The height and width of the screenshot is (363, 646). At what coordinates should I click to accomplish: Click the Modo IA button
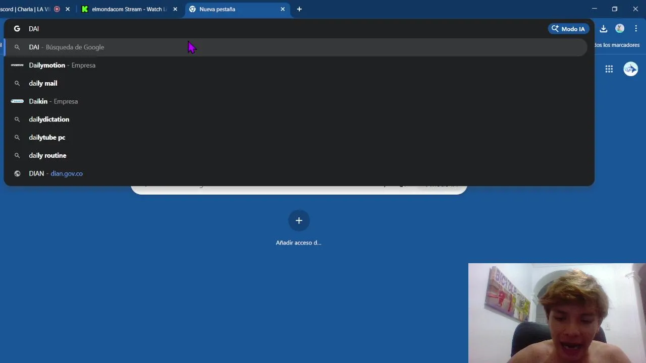tap(568, 29)
